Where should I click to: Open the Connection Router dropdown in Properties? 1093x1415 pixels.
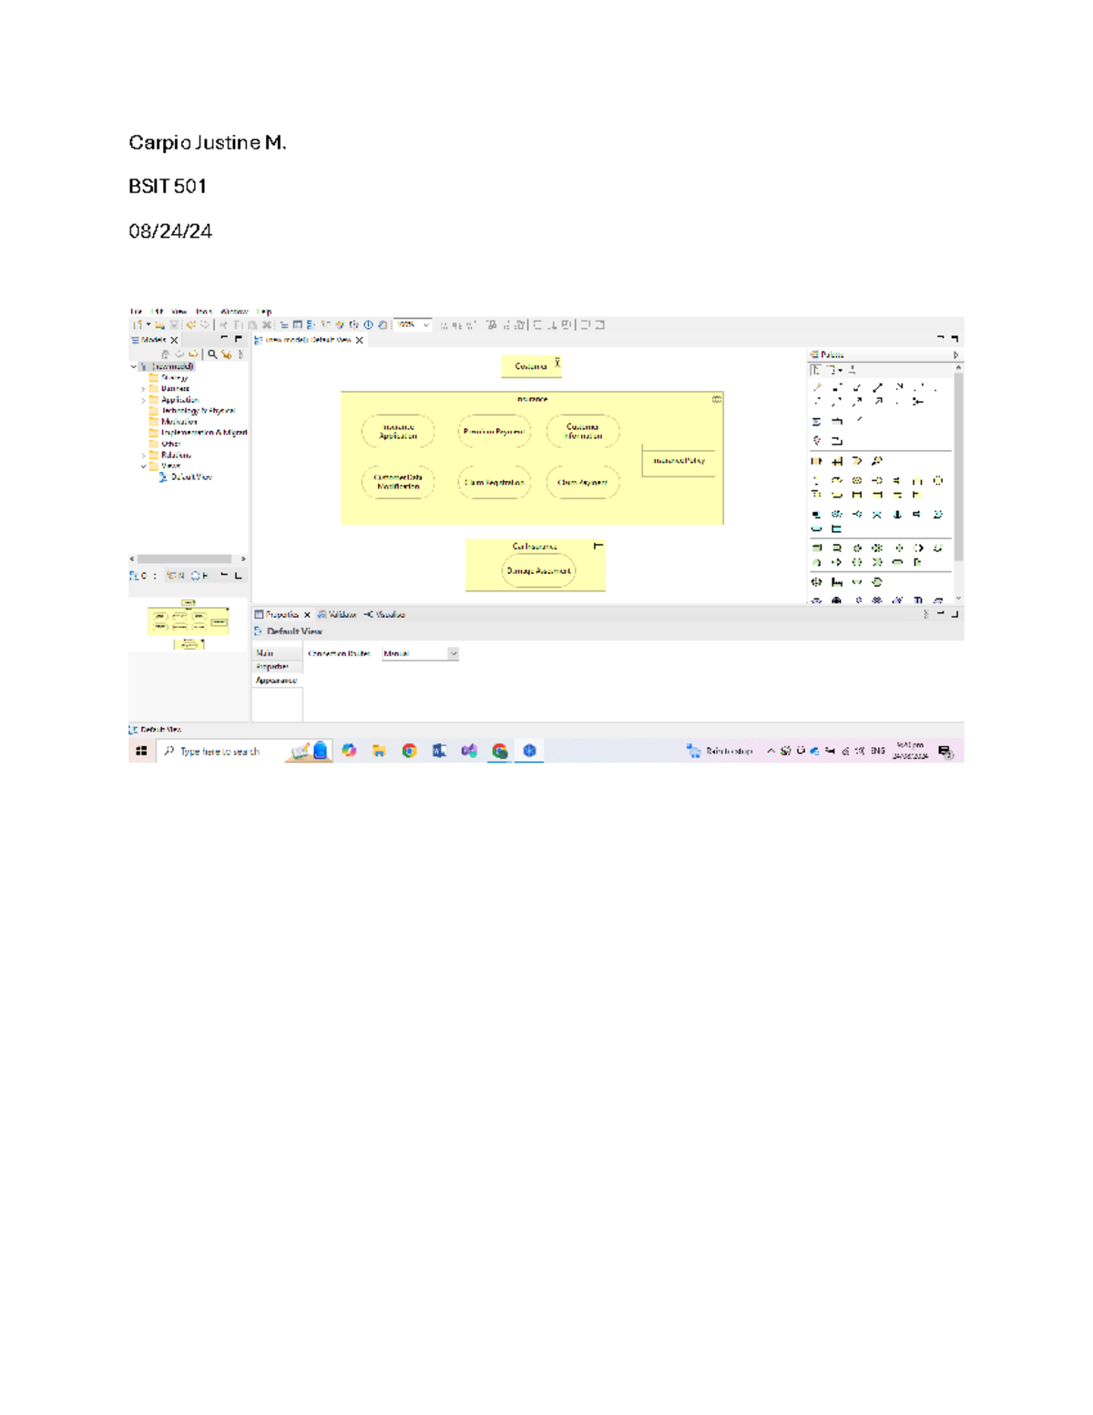coord(453,653)
